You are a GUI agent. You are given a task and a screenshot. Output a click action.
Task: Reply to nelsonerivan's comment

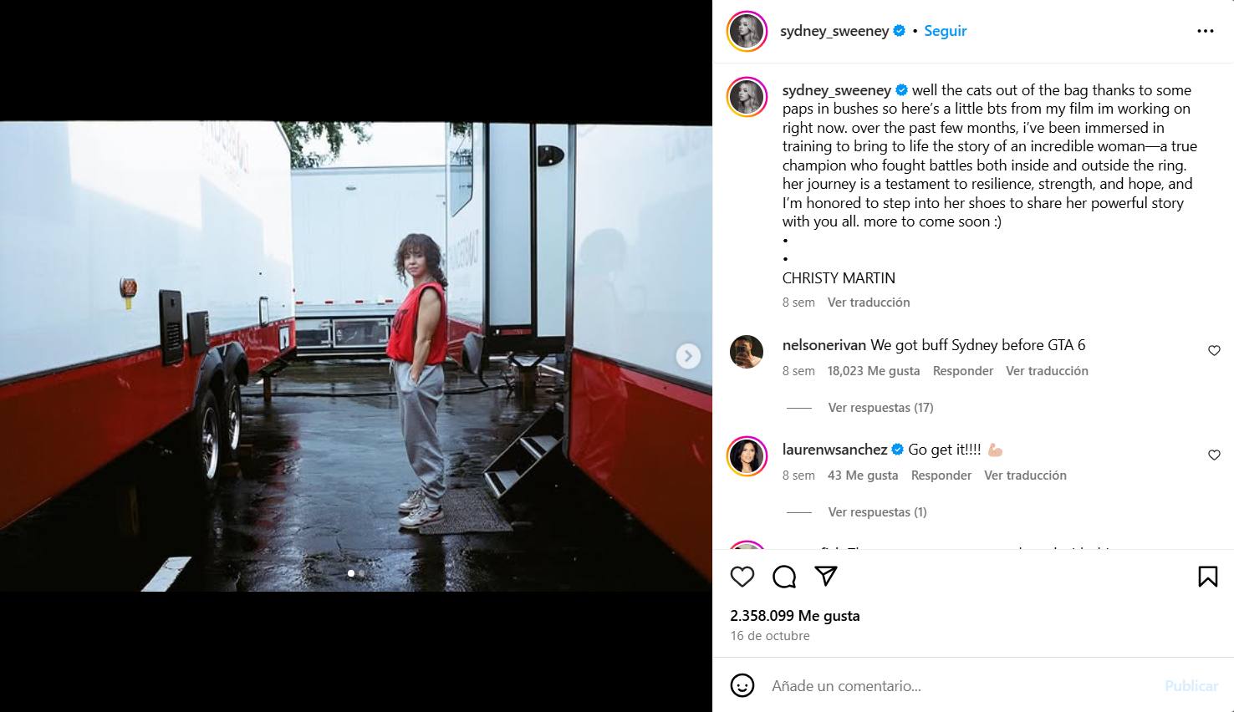pos(962,371)
